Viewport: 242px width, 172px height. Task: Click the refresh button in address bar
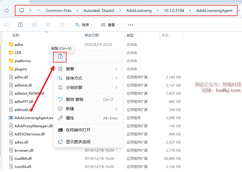coord(6,10)
